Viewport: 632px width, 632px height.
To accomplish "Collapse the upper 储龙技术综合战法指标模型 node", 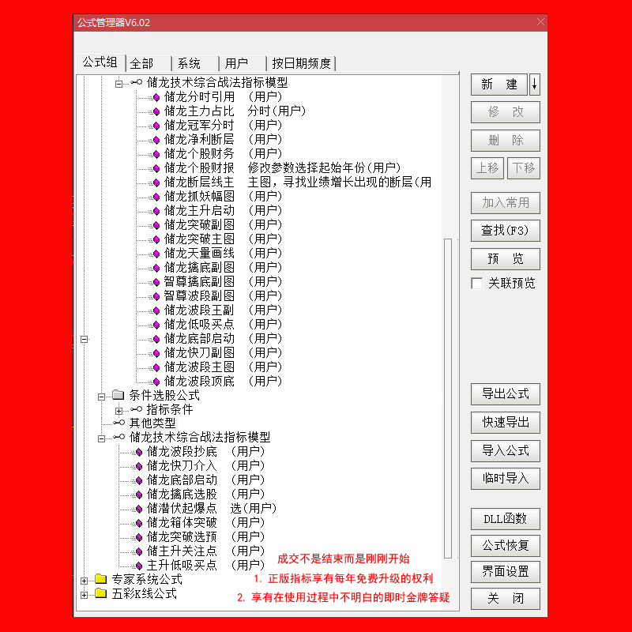I will [x=119, y=84].
